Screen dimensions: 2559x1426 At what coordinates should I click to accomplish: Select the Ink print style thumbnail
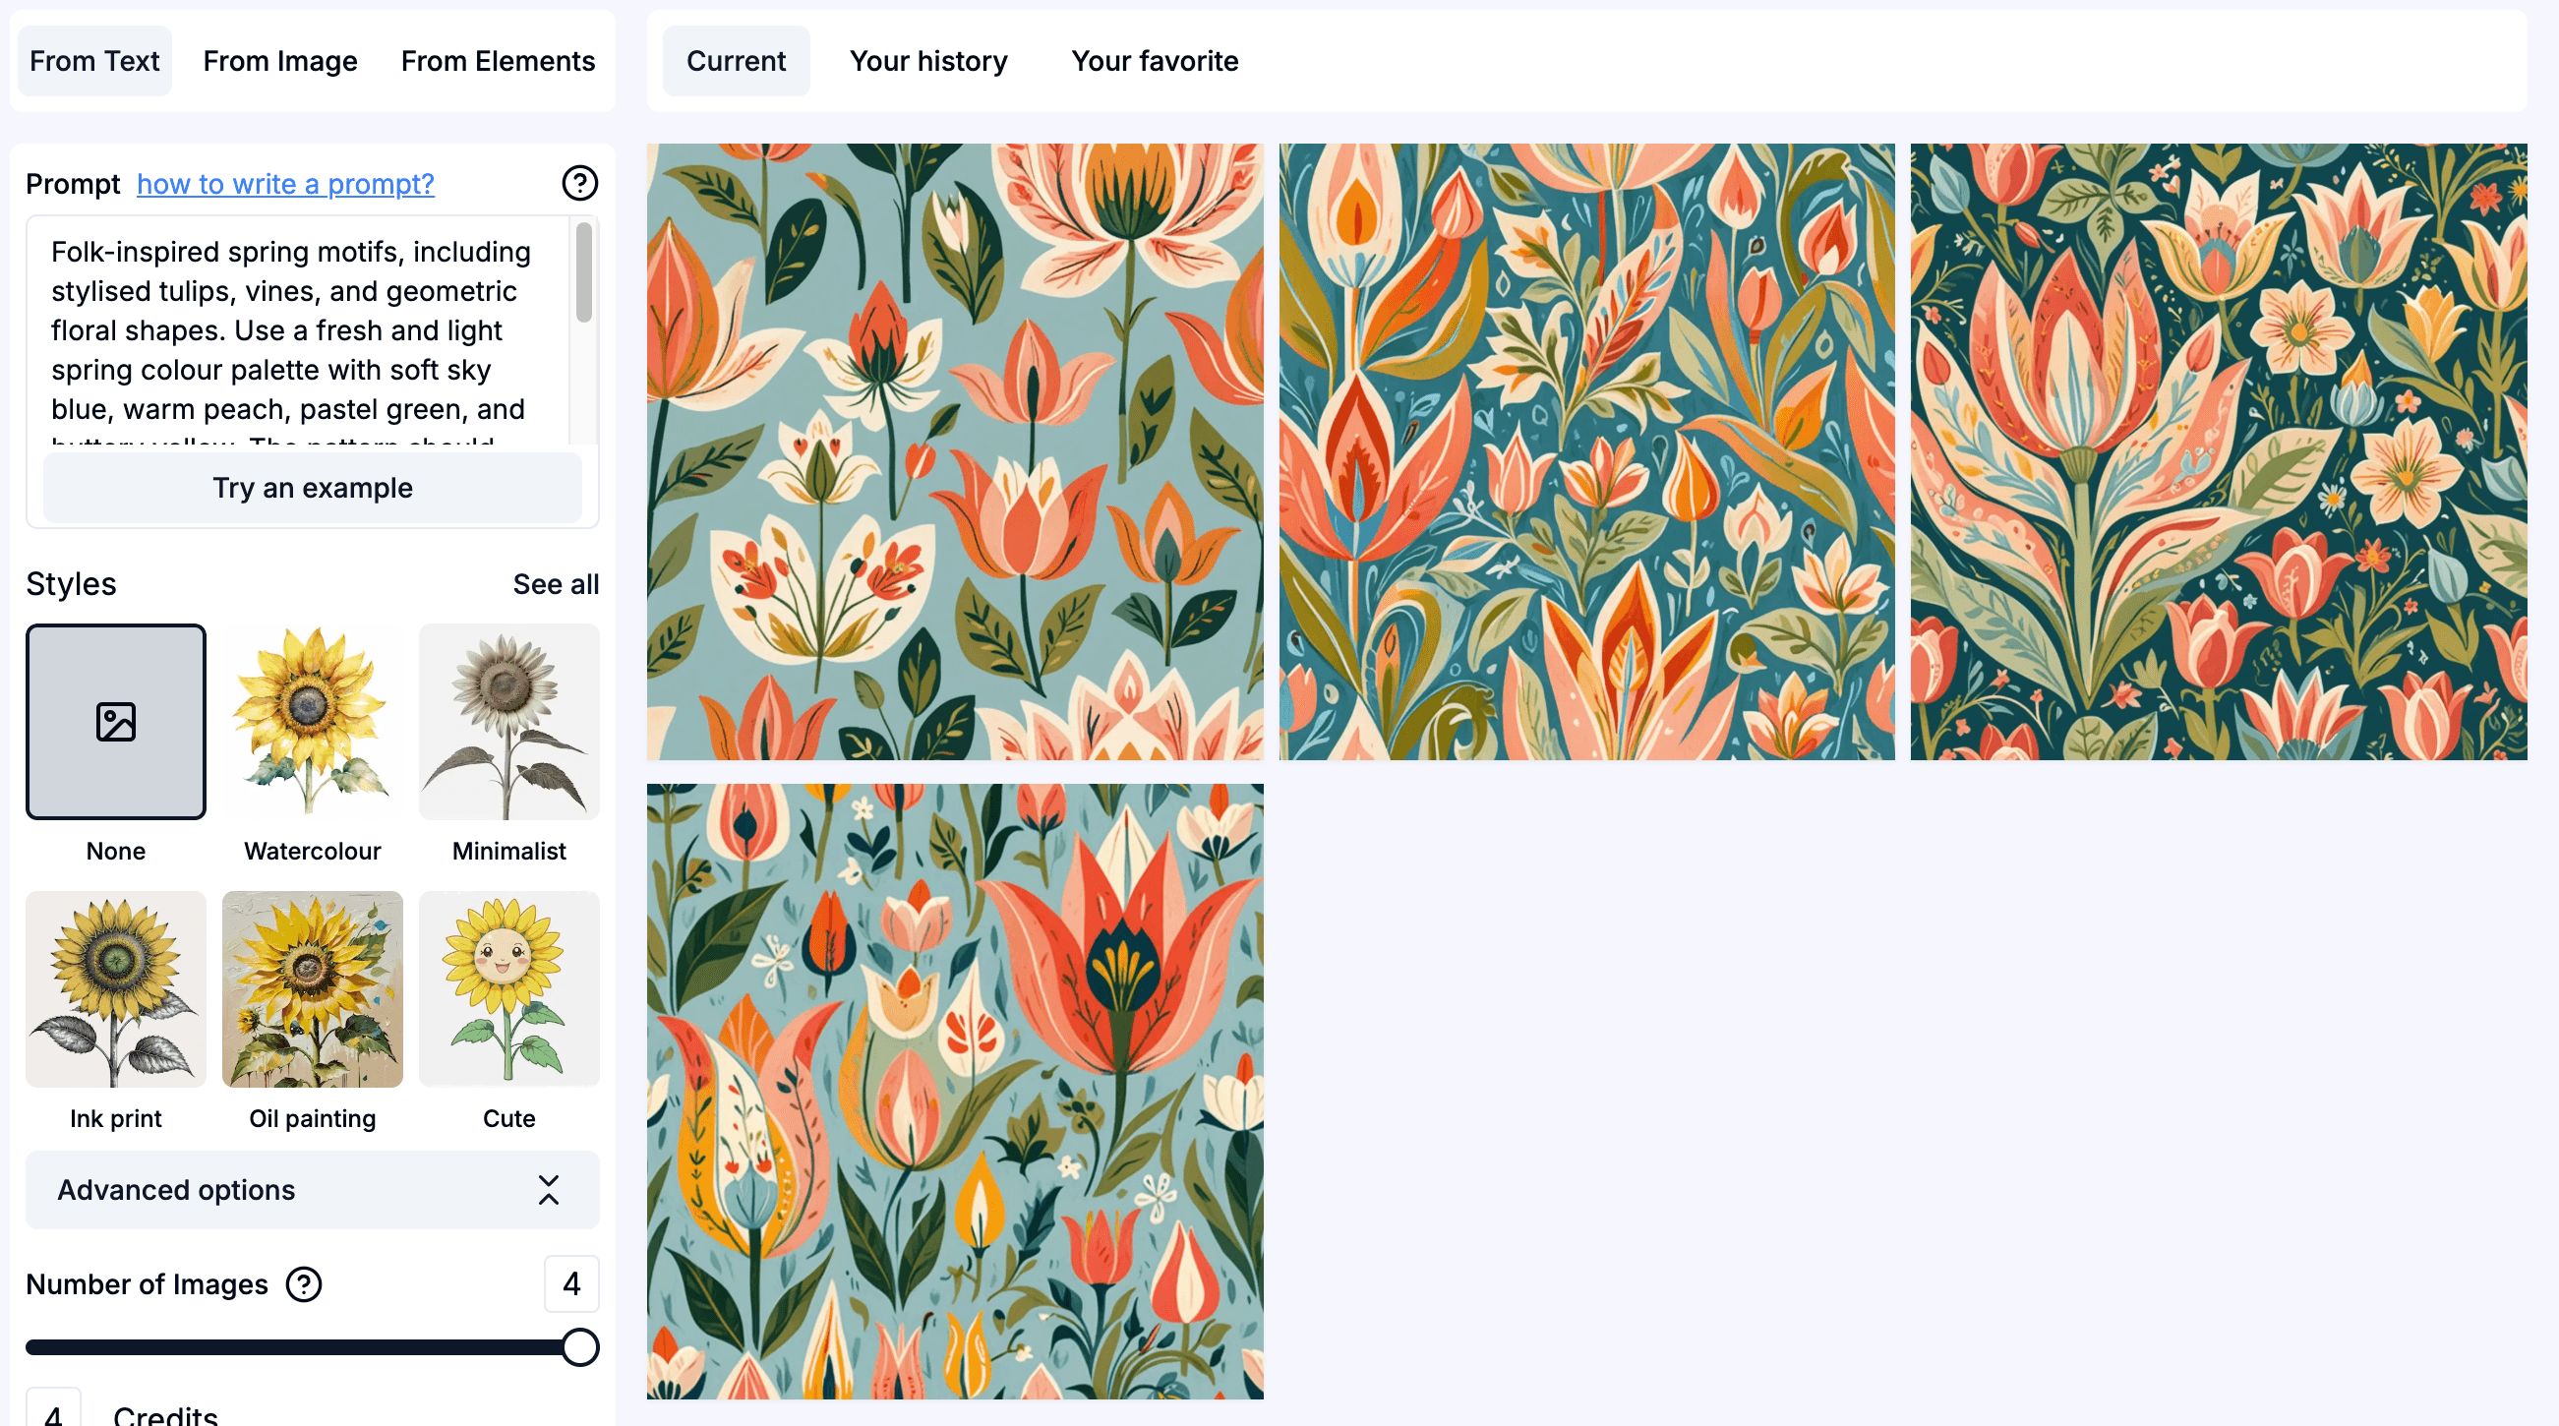click(115, 989)
